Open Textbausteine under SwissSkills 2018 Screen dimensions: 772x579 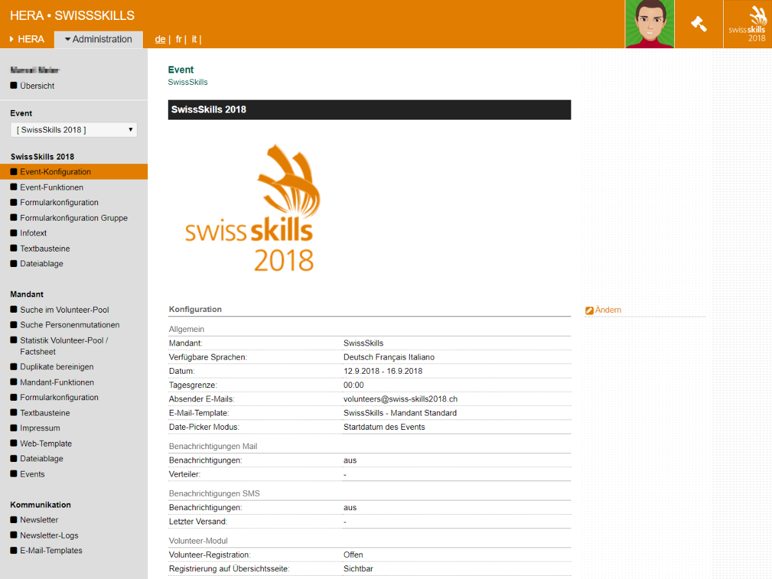pos(45,249)
